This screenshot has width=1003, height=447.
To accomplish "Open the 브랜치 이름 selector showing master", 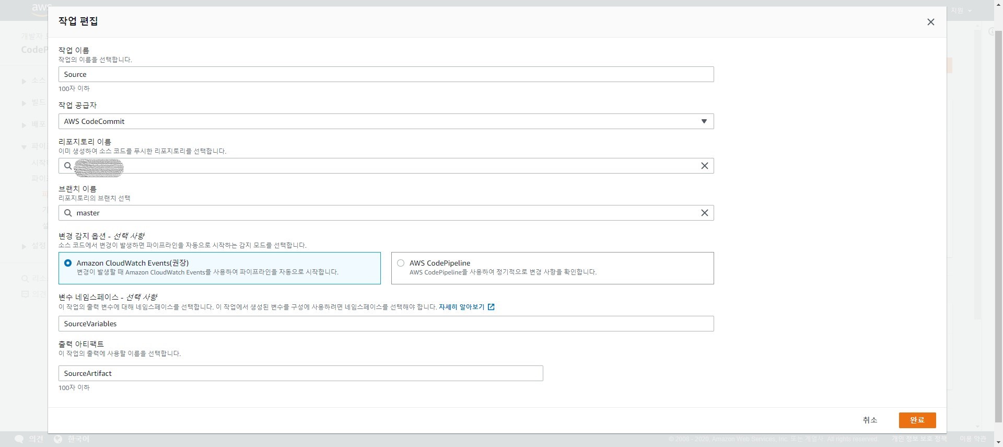I will 386,213.
